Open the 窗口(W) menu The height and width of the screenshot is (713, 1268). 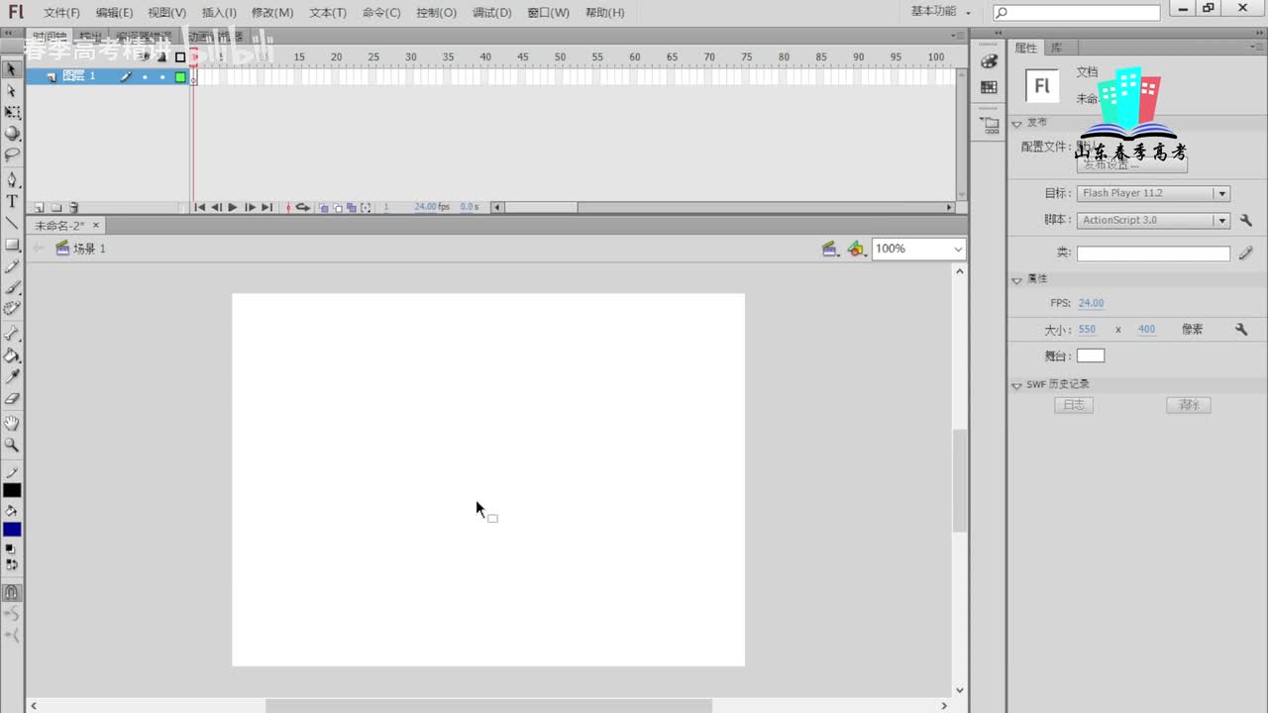548,13
